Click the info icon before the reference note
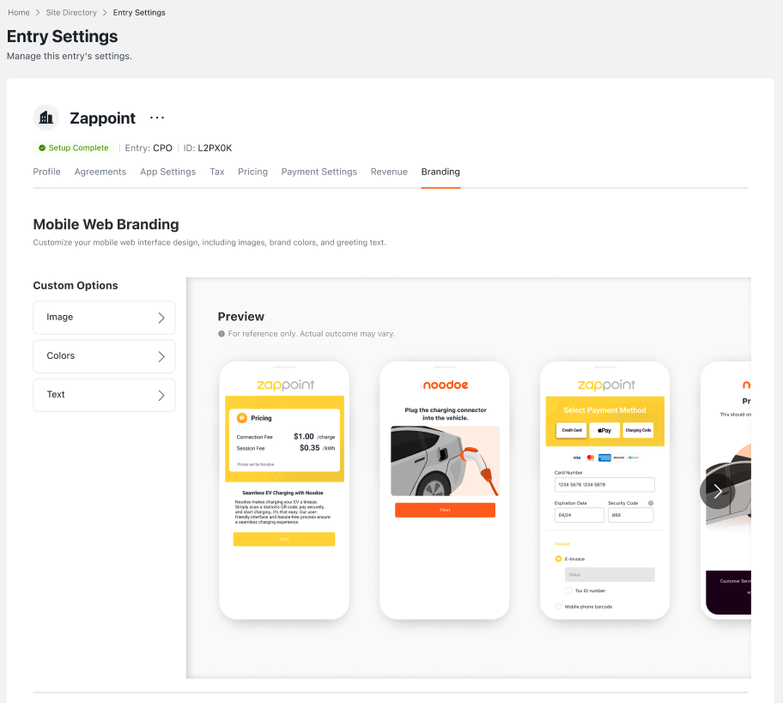 (222, 334)
